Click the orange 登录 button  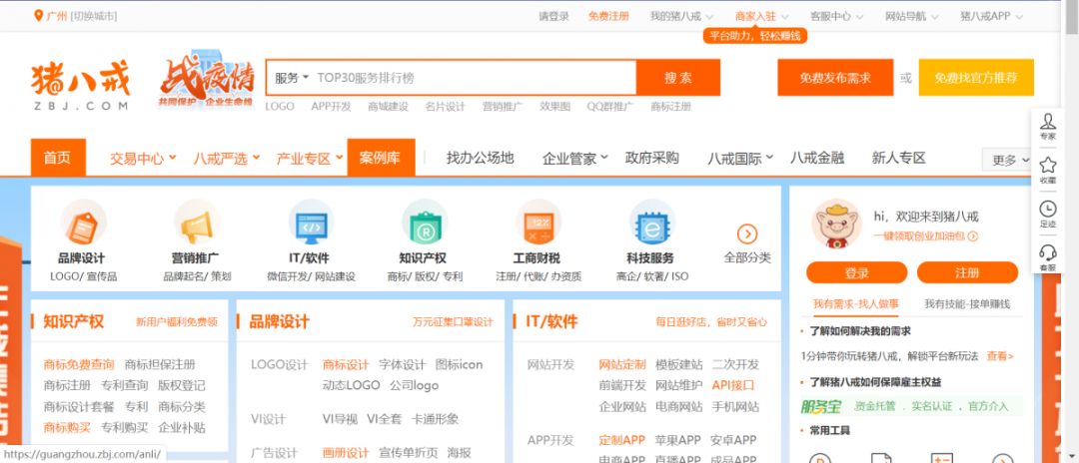coord(857,272)
